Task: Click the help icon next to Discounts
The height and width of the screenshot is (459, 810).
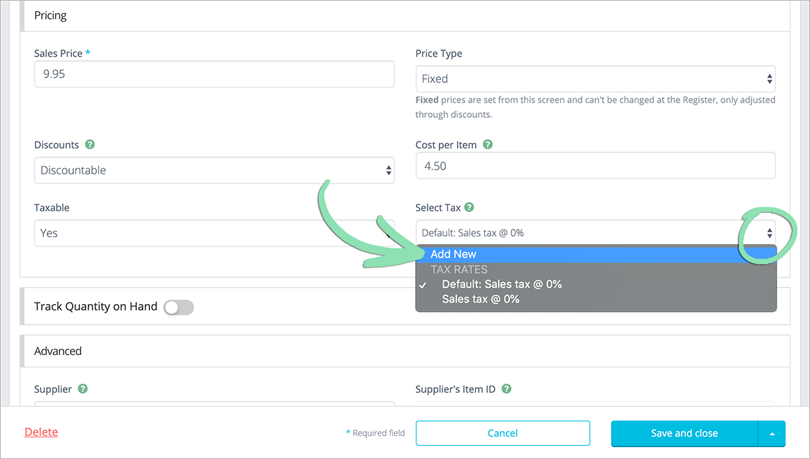Action: pyautogui.click(x=90, y=144)
